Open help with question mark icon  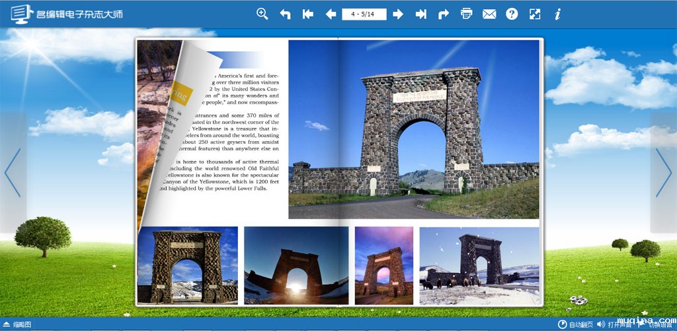point(512,14)
